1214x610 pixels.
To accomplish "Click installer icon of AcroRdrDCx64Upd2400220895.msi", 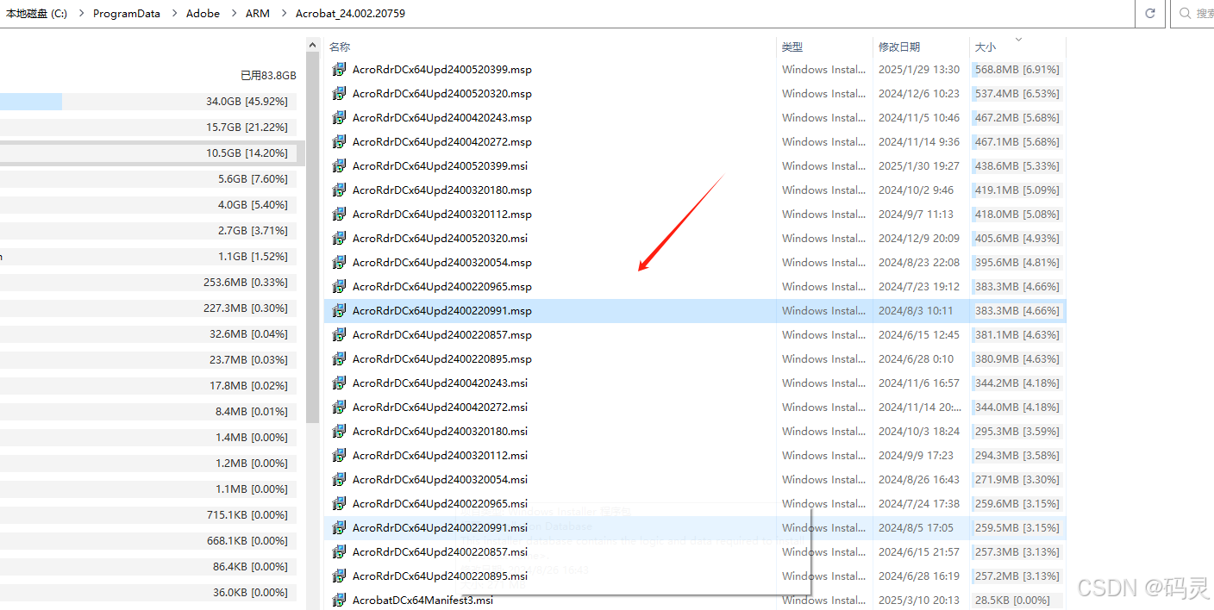I will [340, 576].
